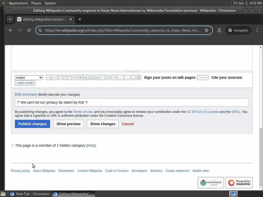The width and height of the screenshot is (263, 197).
Task: Insert the greater-than-or-equal sign
Action: (x=92, y=77)
